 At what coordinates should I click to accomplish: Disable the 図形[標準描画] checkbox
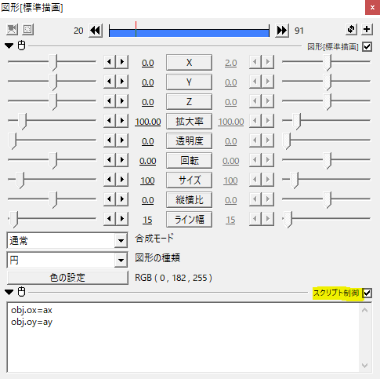click(367, 47)
